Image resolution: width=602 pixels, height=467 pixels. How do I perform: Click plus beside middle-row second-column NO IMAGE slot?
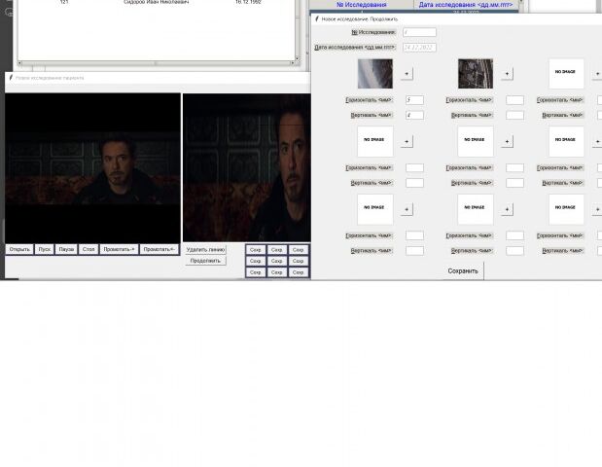click(x=507, y=141)
